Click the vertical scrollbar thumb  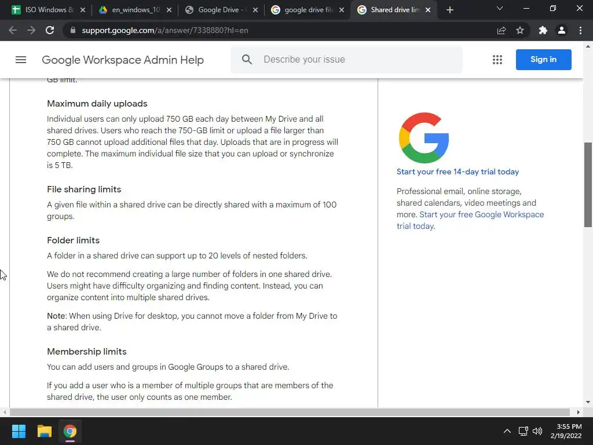(588, 185)
